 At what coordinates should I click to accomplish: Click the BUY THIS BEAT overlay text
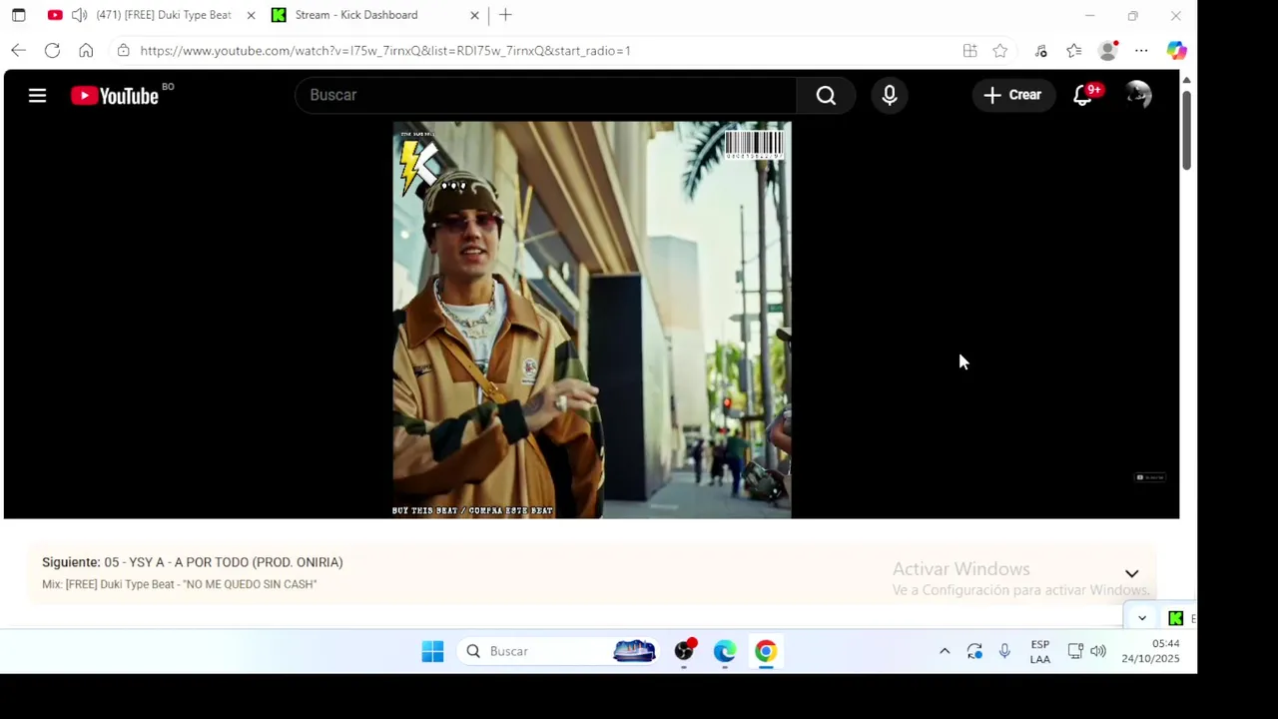(x=472, y=510)
